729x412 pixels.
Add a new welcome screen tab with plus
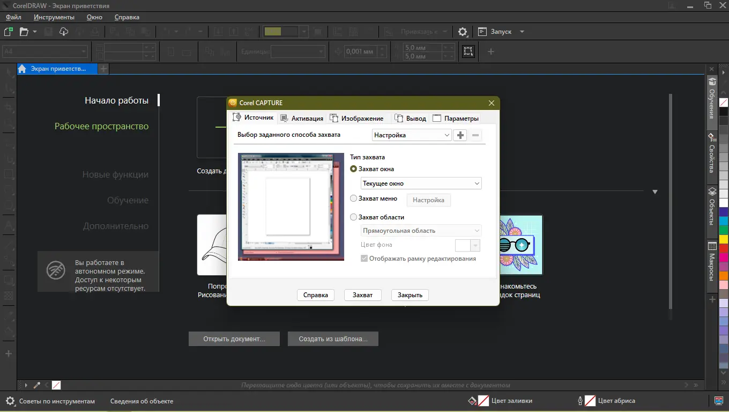click(x=103, y=69)
